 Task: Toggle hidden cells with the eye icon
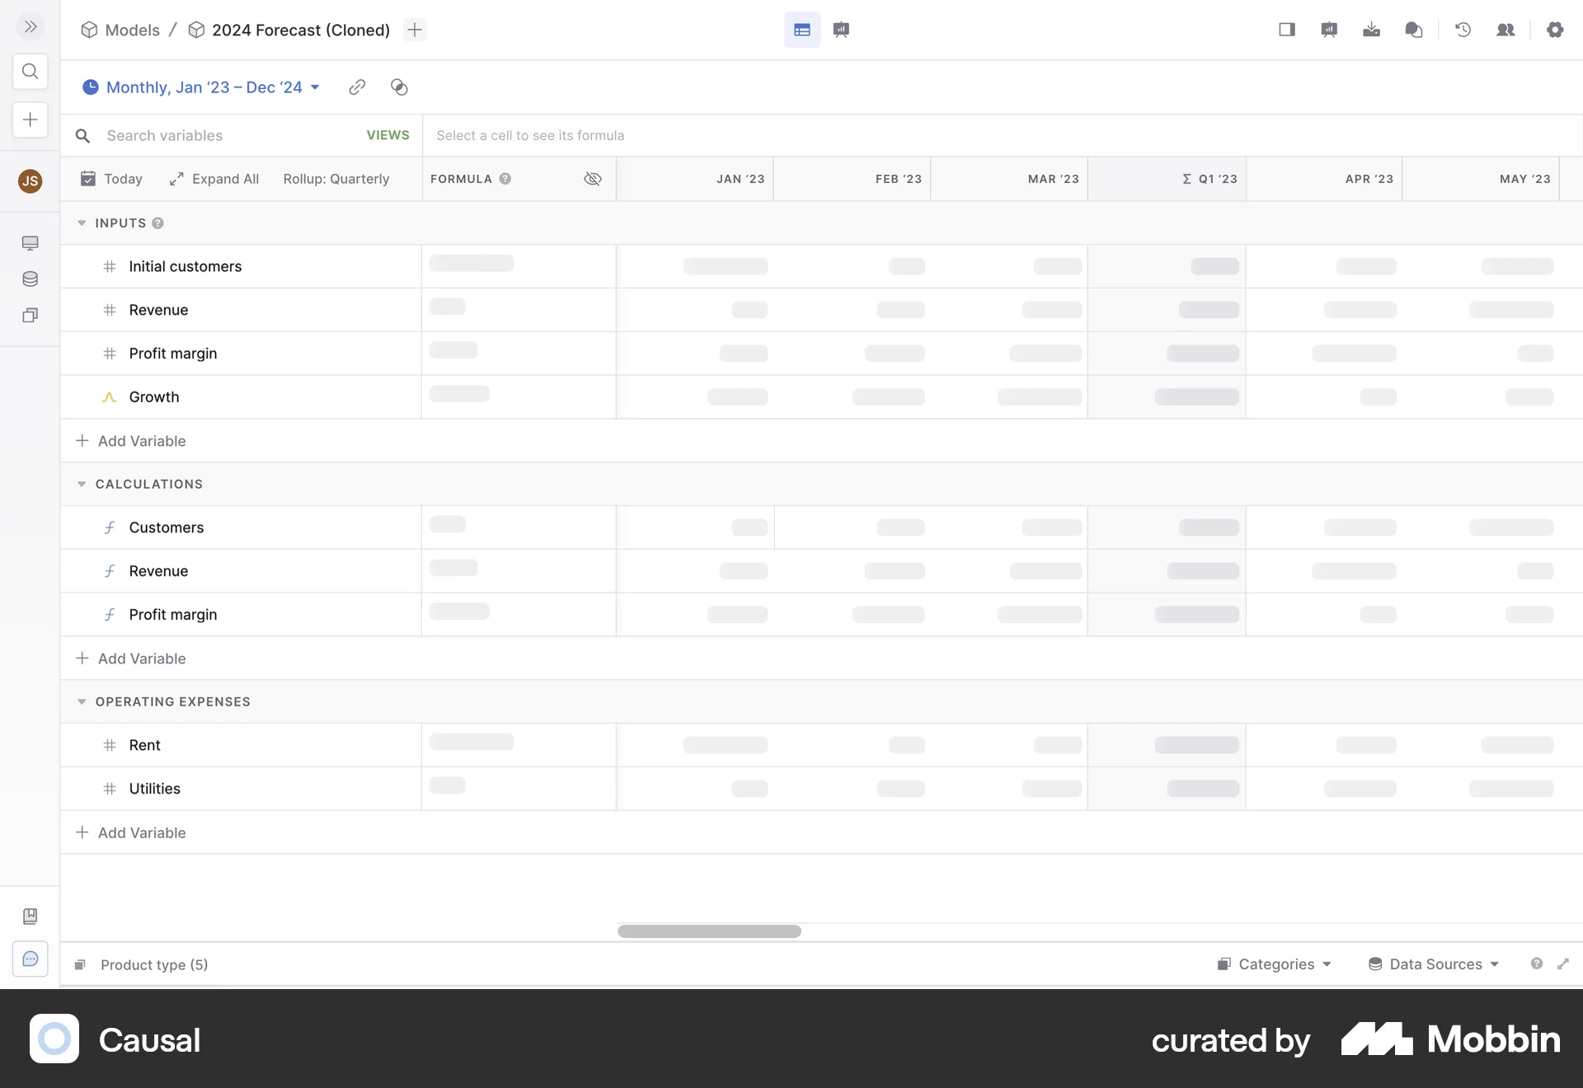point(593,179)
